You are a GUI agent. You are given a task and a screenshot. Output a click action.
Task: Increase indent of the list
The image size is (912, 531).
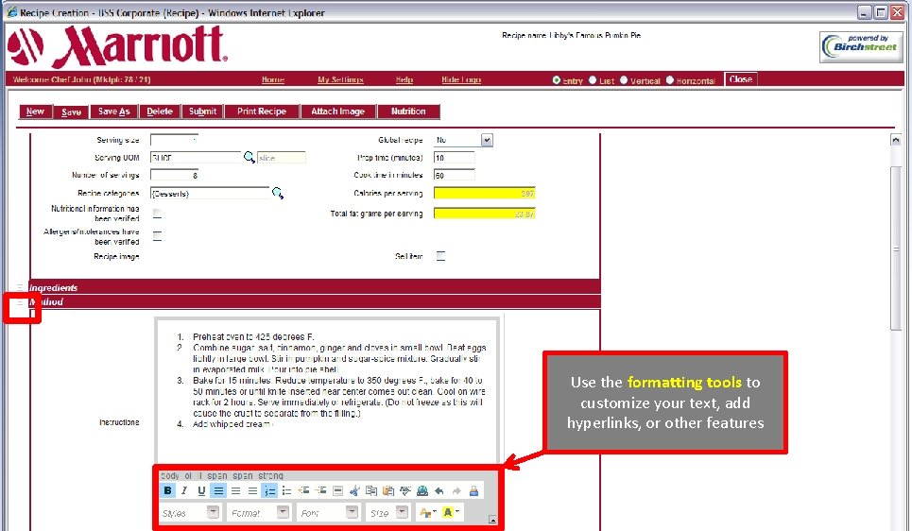point(320,491)
